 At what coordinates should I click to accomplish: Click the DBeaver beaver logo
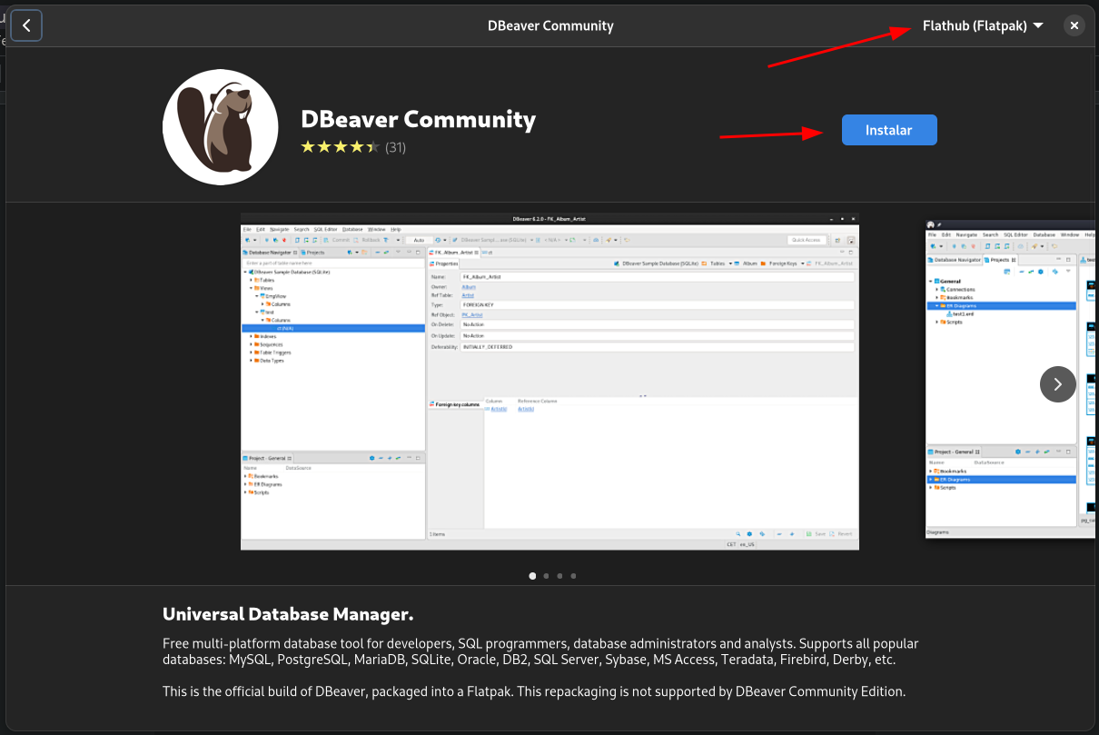[x=220, y=127]
